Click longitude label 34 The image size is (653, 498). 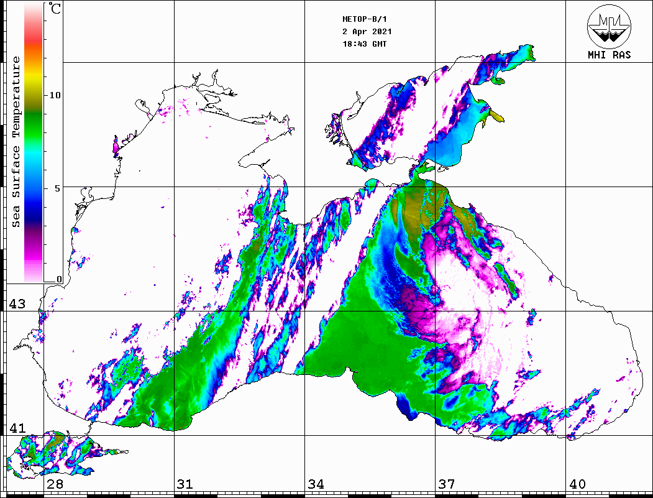click(316, 484)
